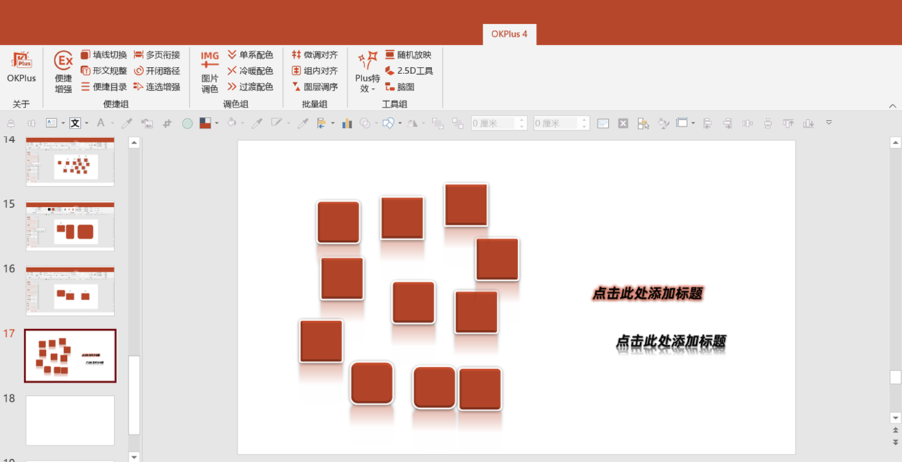Open the align objects dropdown arrow
Viewport: 902px width, 462px height.
pos(332,123)
